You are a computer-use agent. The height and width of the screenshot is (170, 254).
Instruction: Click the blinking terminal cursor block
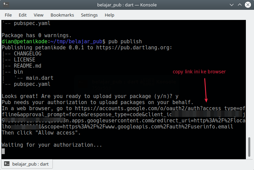[3, 151]
